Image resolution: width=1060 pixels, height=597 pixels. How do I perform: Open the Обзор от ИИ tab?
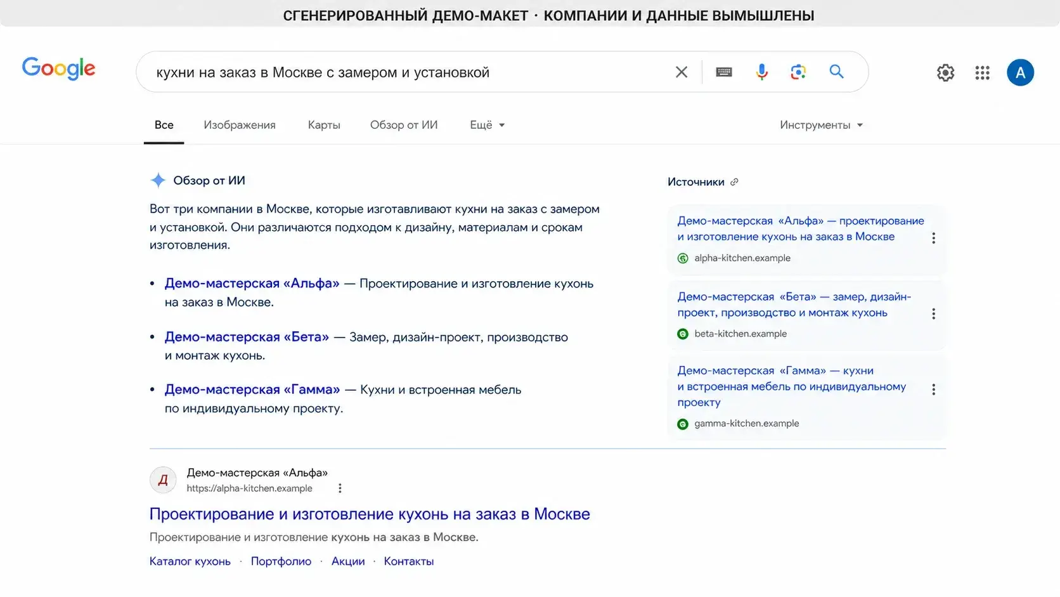click(x=404, y=125)
